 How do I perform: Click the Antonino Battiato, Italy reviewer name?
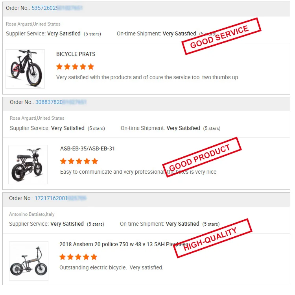click(x=32, y=214)
